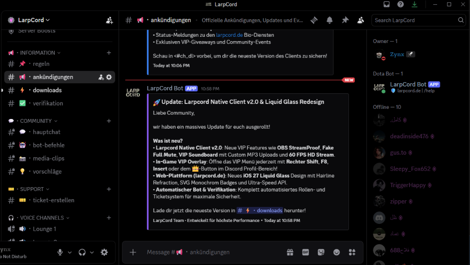The width and height of the screenshot is (470, 265).
Task: Create invite for ankündigungen channel
Action: [101, 77]
